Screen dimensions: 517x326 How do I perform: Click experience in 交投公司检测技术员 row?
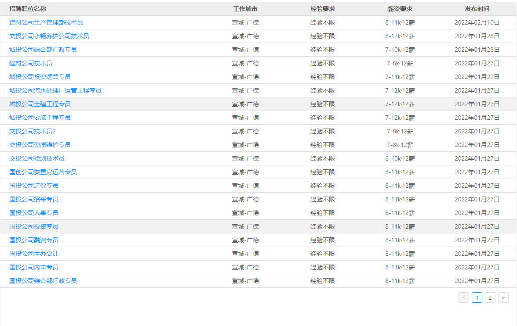pyautogui.click(x=323, y=158)
